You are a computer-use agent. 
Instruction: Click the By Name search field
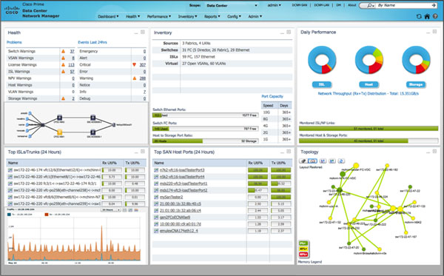(x=403, y=5)
